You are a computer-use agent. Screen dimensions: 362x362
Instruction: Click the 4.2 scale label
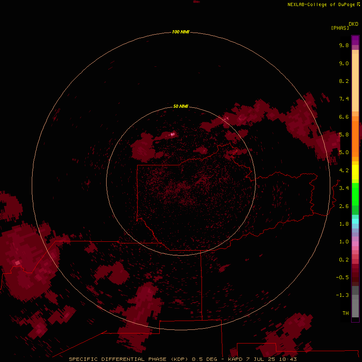pyautogui.click(x=344, y=171)
